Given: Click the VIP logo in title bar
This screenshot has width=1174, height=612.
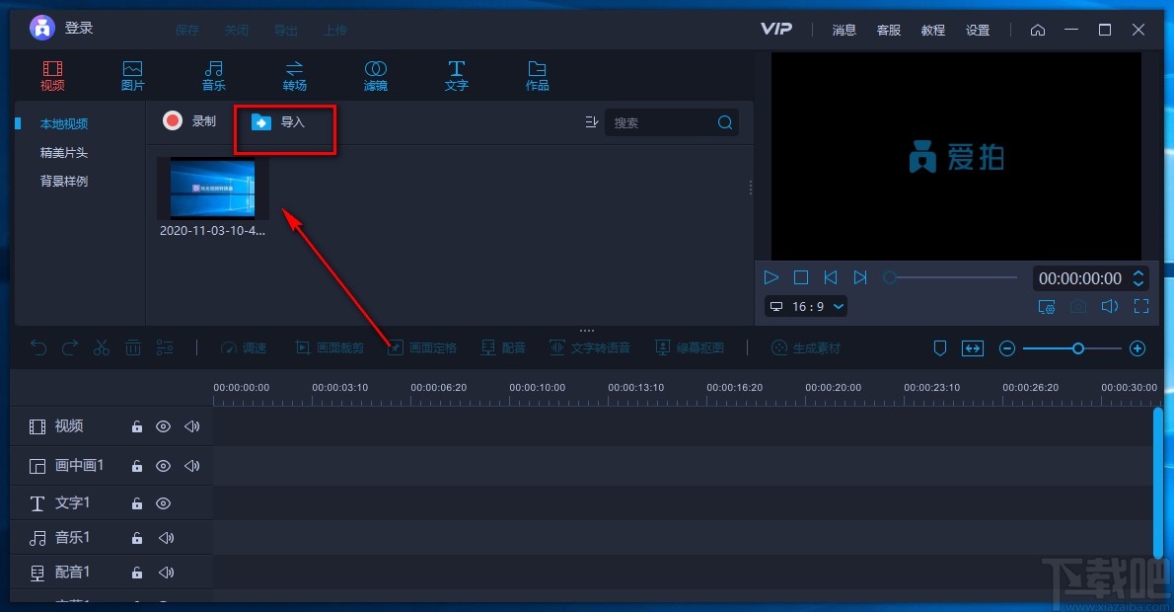Looking at the screenshot, I should click(775, 29).
